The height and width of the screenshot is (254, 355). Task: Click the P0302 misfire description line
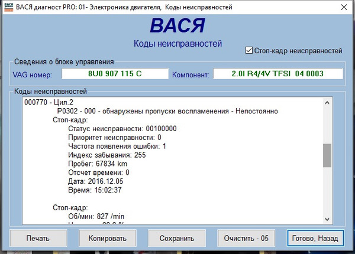tap(167, 111)
